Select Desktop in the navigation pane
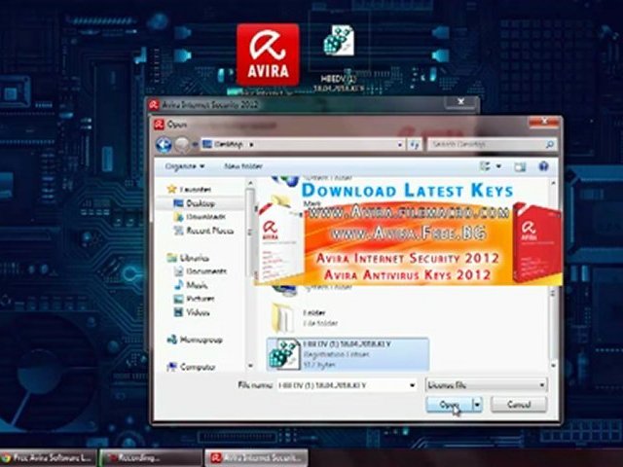This screenshot has height=467, width=623. [195, 203]
